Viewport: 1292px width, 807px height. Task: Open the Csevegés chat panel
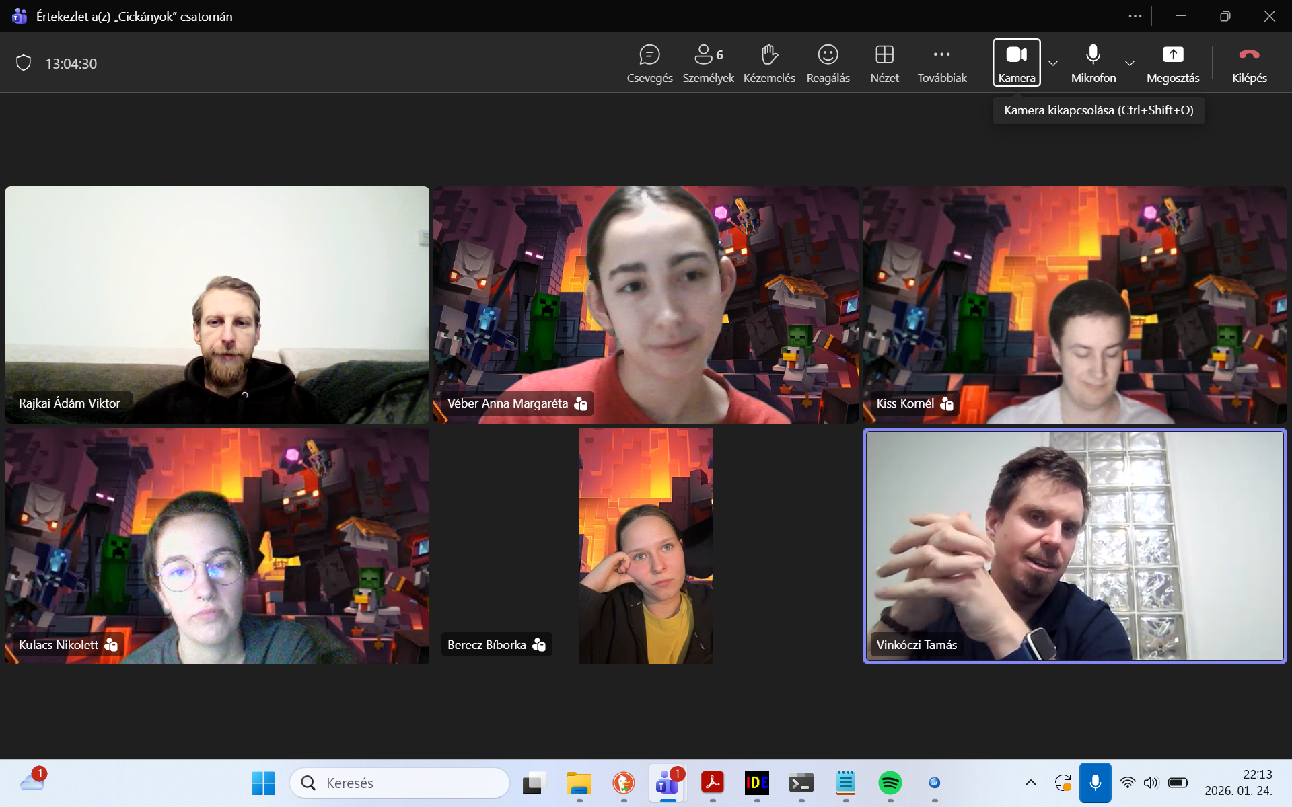pos(649,63)
